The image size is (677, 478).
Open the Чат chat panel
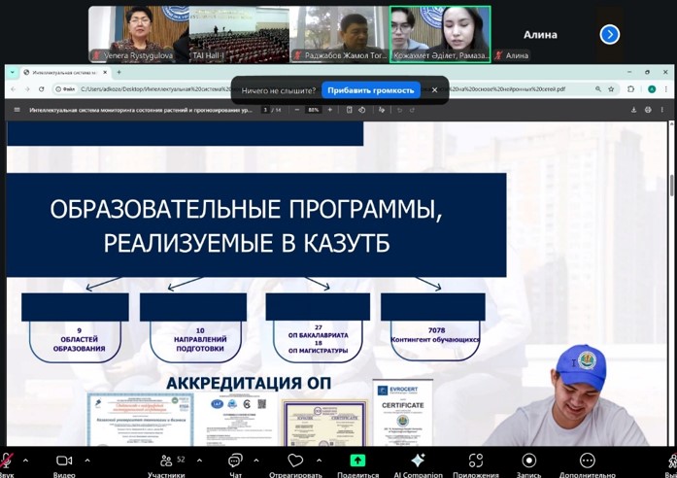click(x=234, y=461)
